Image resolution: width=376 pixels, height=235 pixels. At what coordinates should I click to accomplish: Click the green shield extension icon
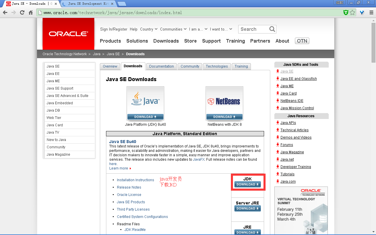click(346, 13)
